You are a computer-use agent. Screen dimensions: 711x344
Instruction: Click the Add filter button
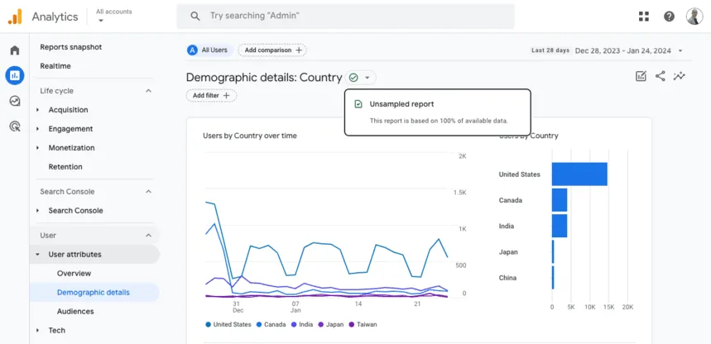click(211, 96)
